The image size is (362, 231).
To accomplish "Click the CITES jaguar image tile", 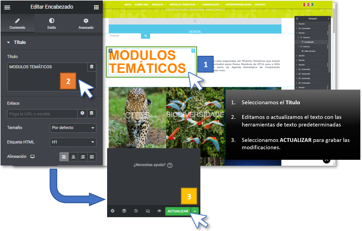I will click(137, 117).
